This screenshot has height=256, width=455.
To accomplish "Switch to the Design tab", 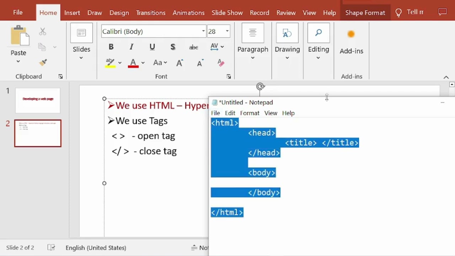I will (119, 13).
